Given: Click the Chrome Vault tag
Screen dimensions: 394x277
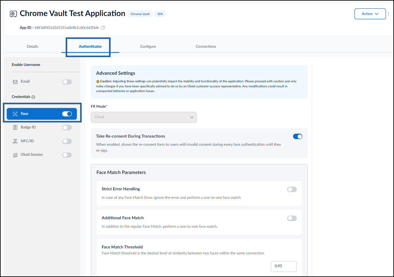Looking at the screenshot, I should [140, 14].
